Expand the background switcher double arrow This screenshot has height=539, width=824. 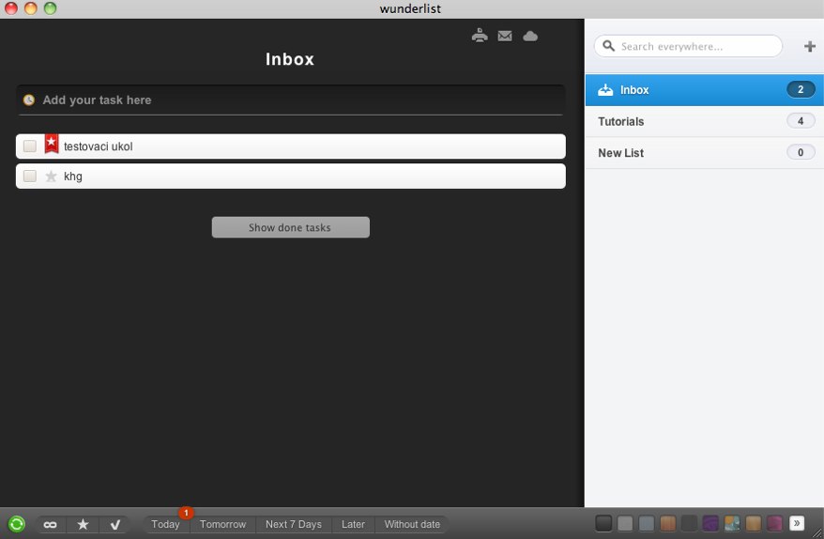[x=797, y=523]
